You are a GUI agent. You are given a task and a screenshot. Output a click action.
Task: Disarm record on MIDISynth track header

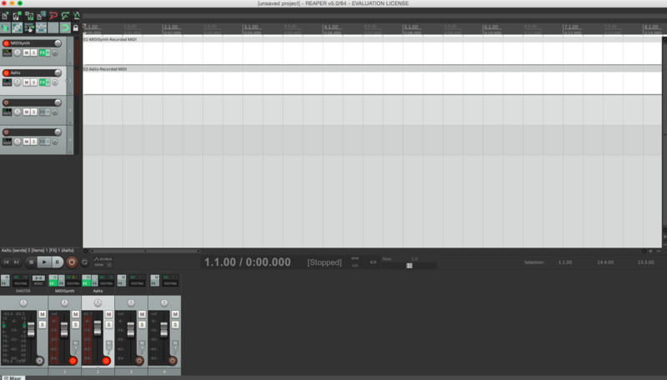[6, 43]
